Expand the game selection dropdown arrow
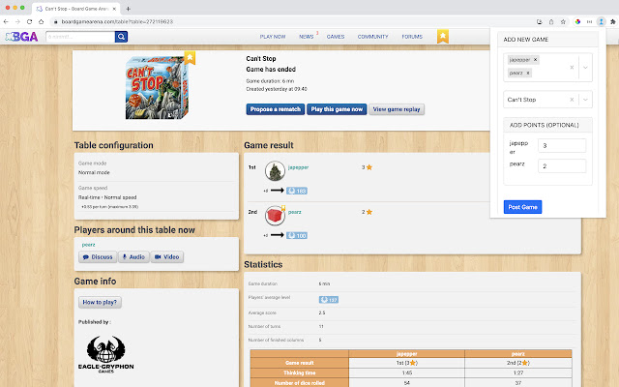 585,100
